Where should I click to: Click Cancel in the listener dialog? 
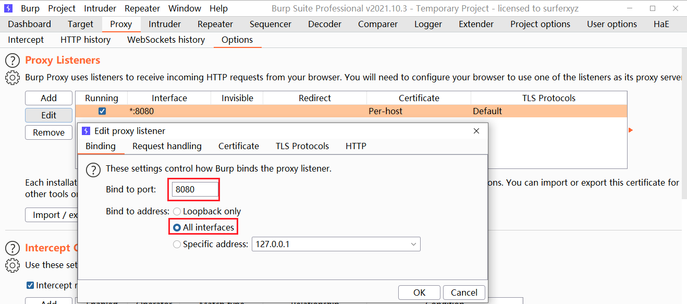coord(464,293)
